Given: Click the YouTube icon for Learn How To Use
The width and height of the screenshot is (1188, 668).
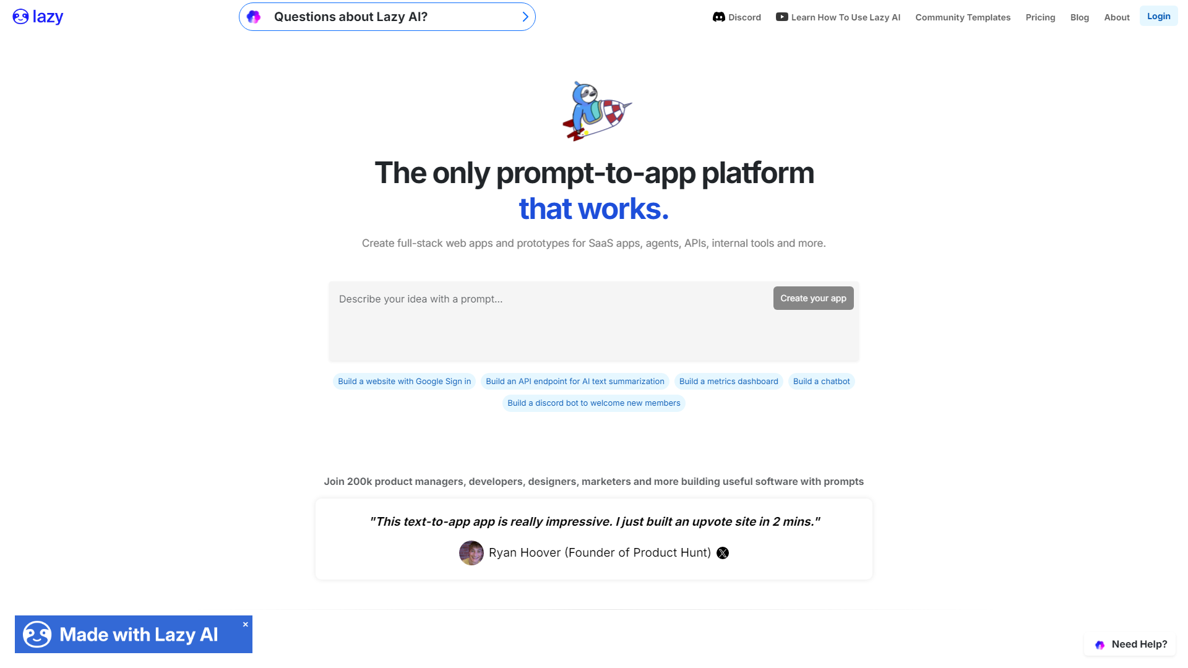Looking at the screenshot, I should 781,16.
